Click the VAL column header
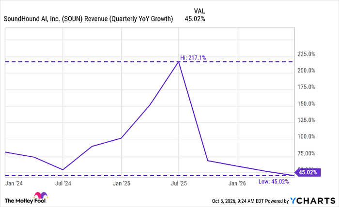The height and width of the screenshot is (207, 339). 199,11
